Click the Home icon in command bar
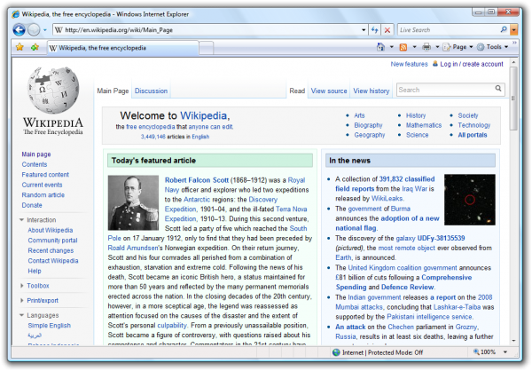 coord(380,47)
